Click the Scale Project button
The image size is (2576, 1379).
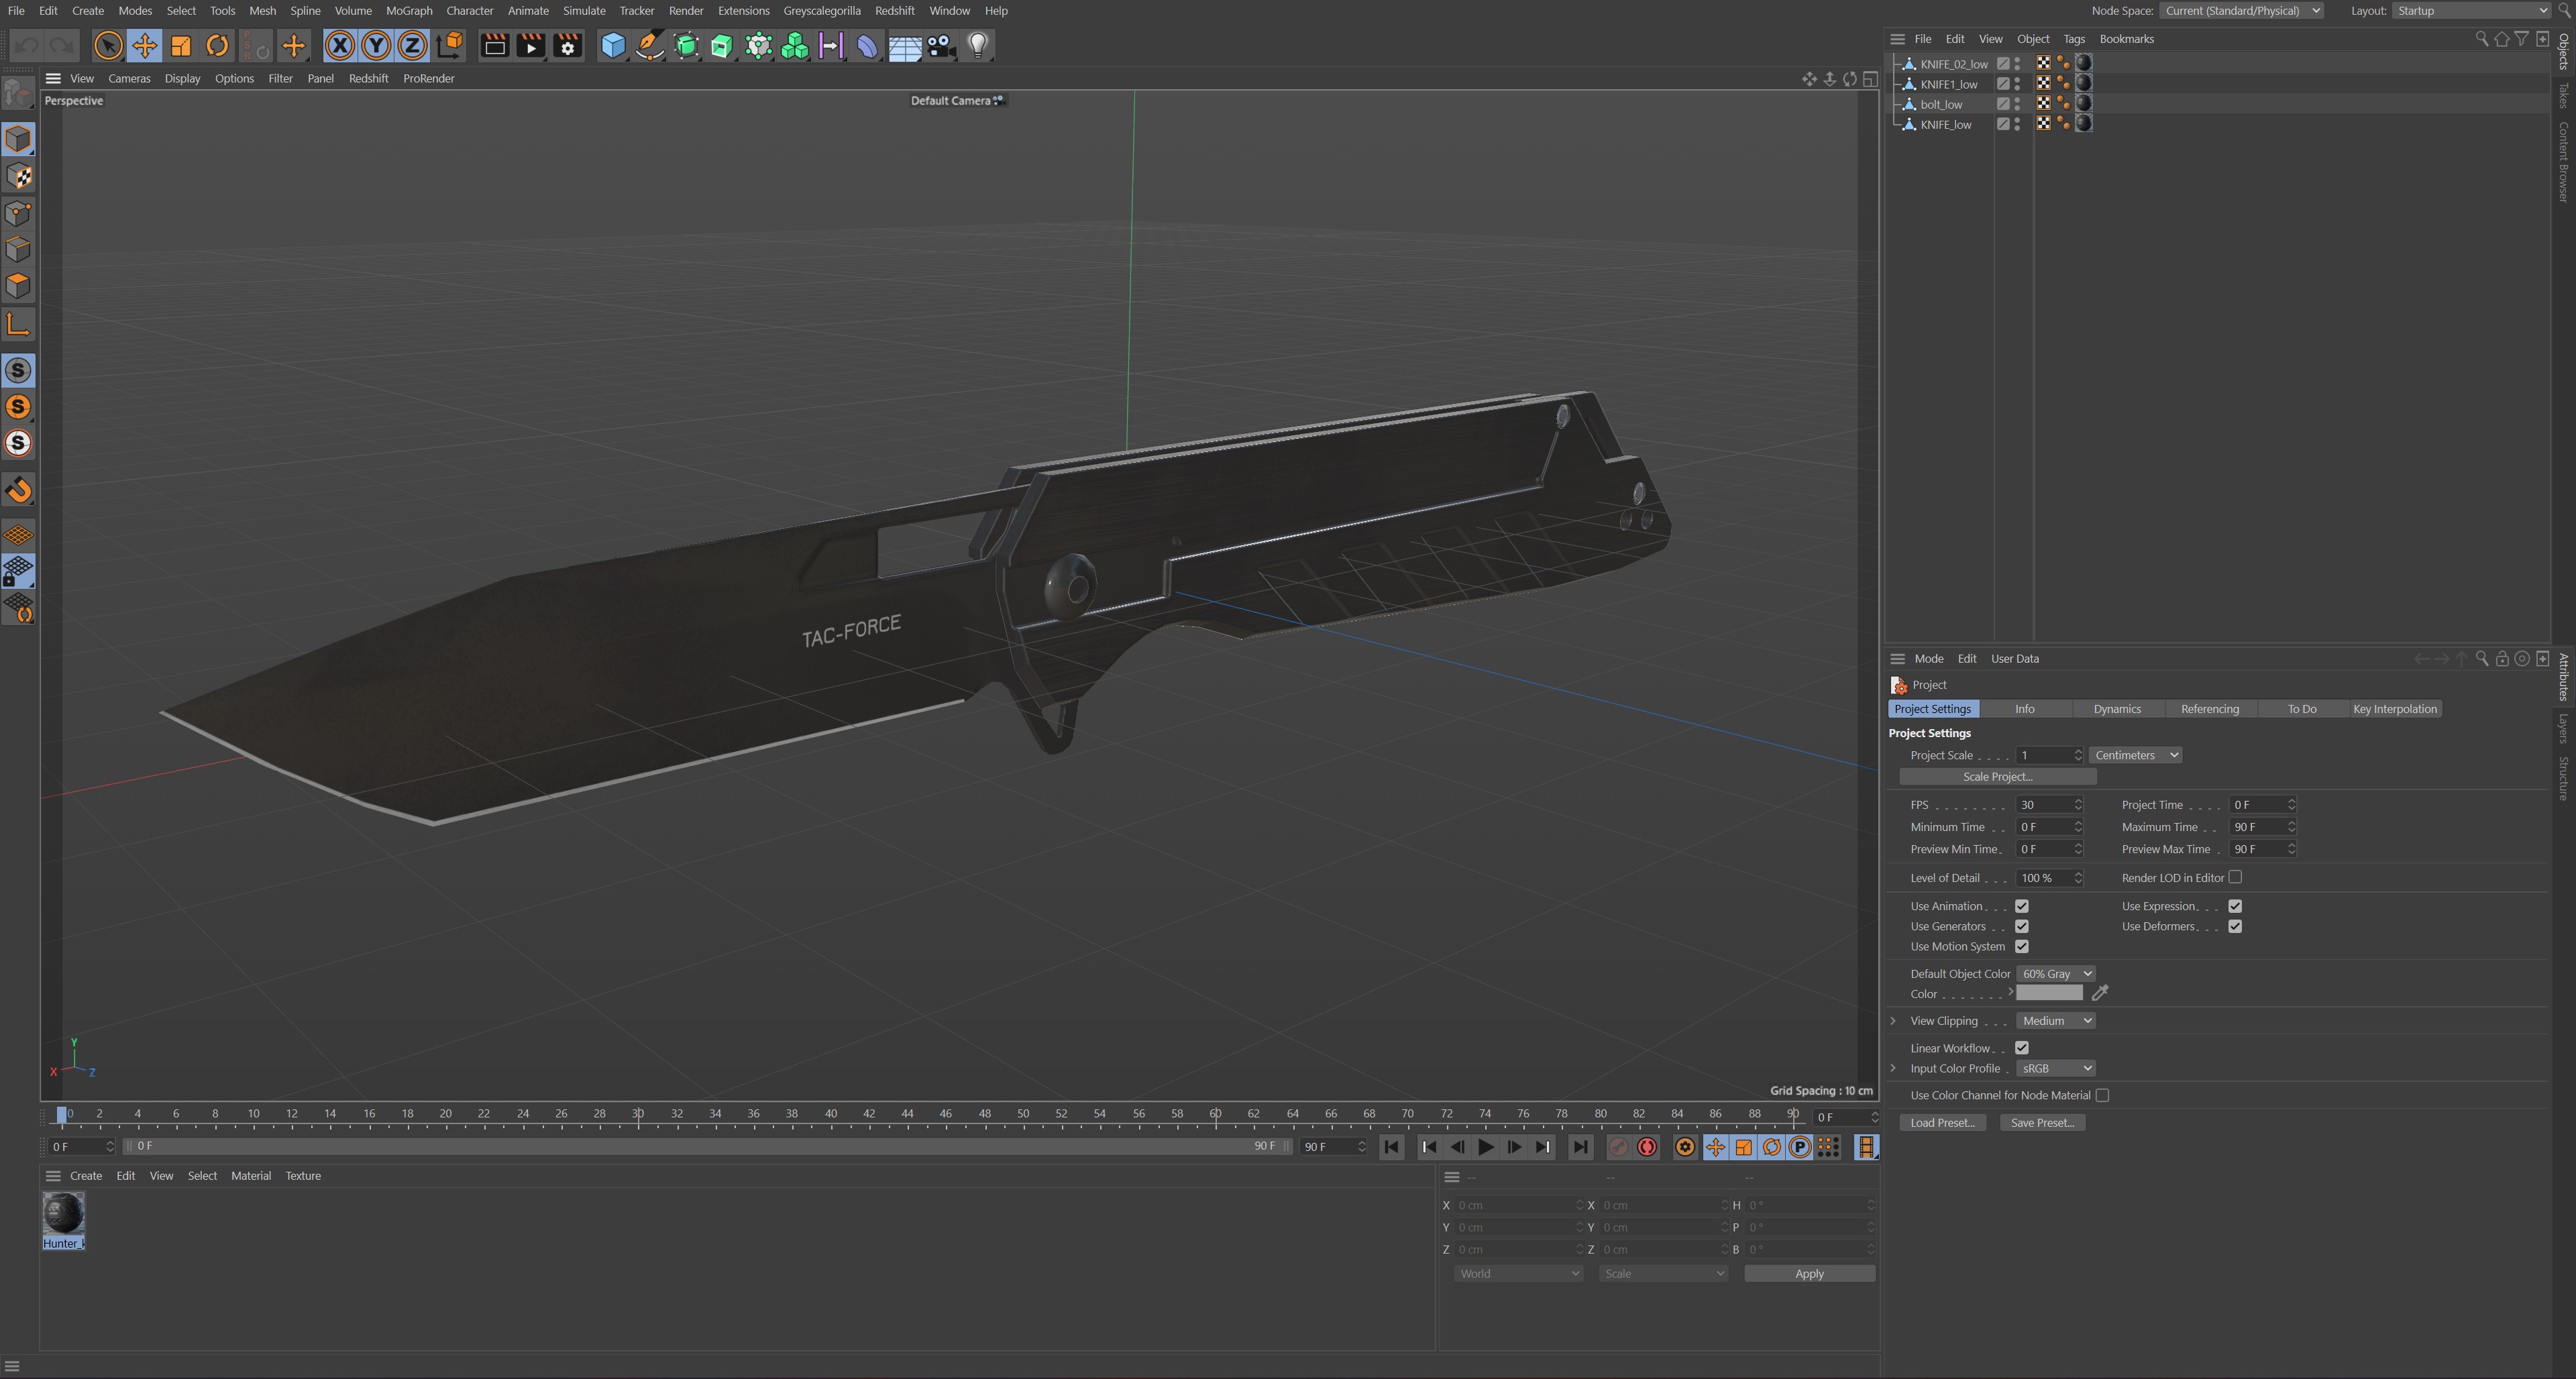coord(1997,777)
